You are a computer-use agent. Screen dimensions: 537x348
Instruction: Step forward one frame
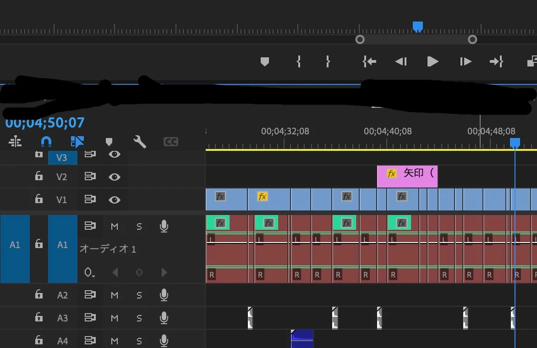click(x=466, y=62)
